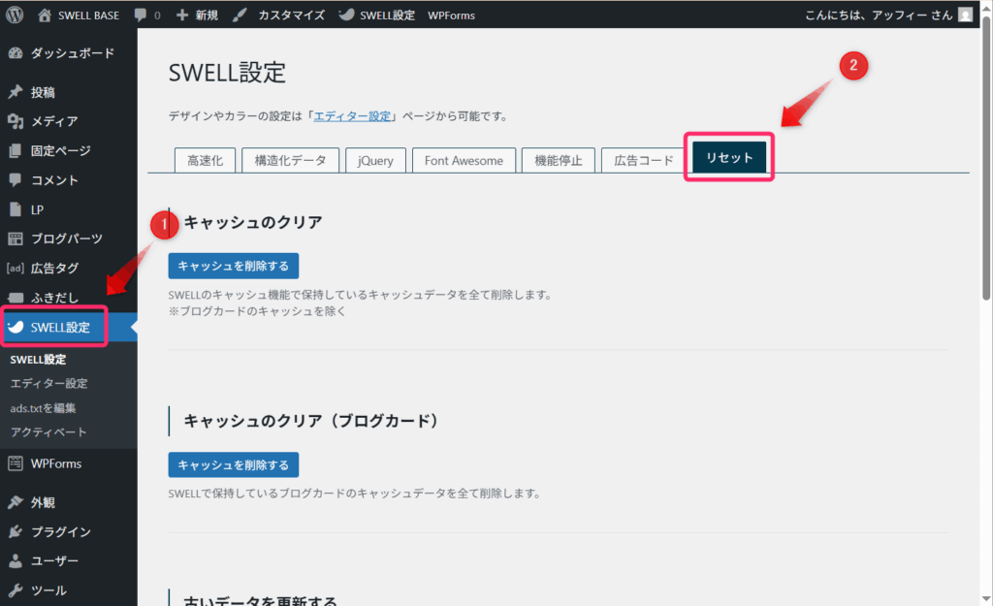Click the SWELL設定 sidebar swell icon
Screen dimensions: 993x606
click(16, 327)
